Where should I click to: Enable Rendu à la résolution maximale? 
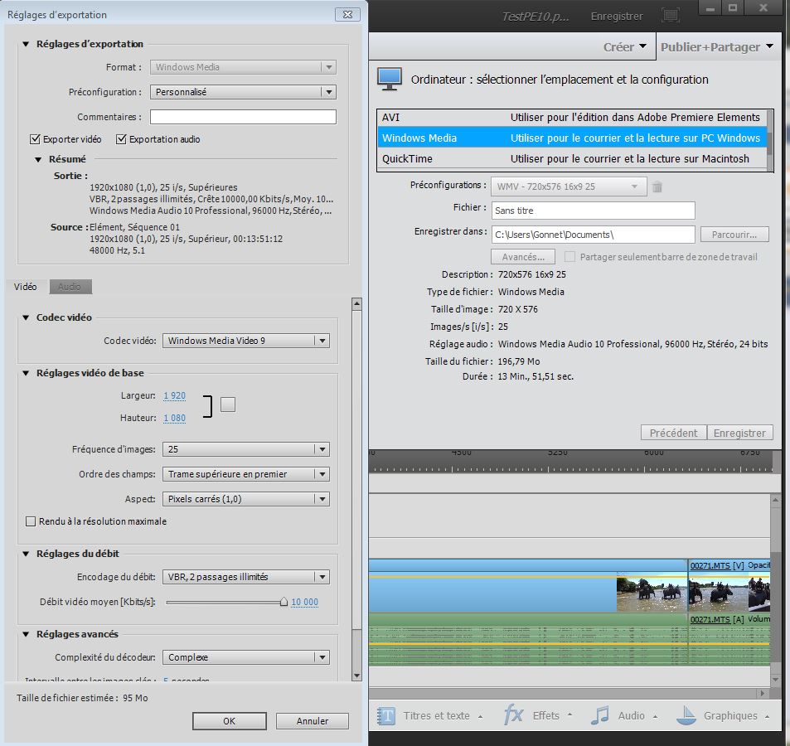(32, 521)
